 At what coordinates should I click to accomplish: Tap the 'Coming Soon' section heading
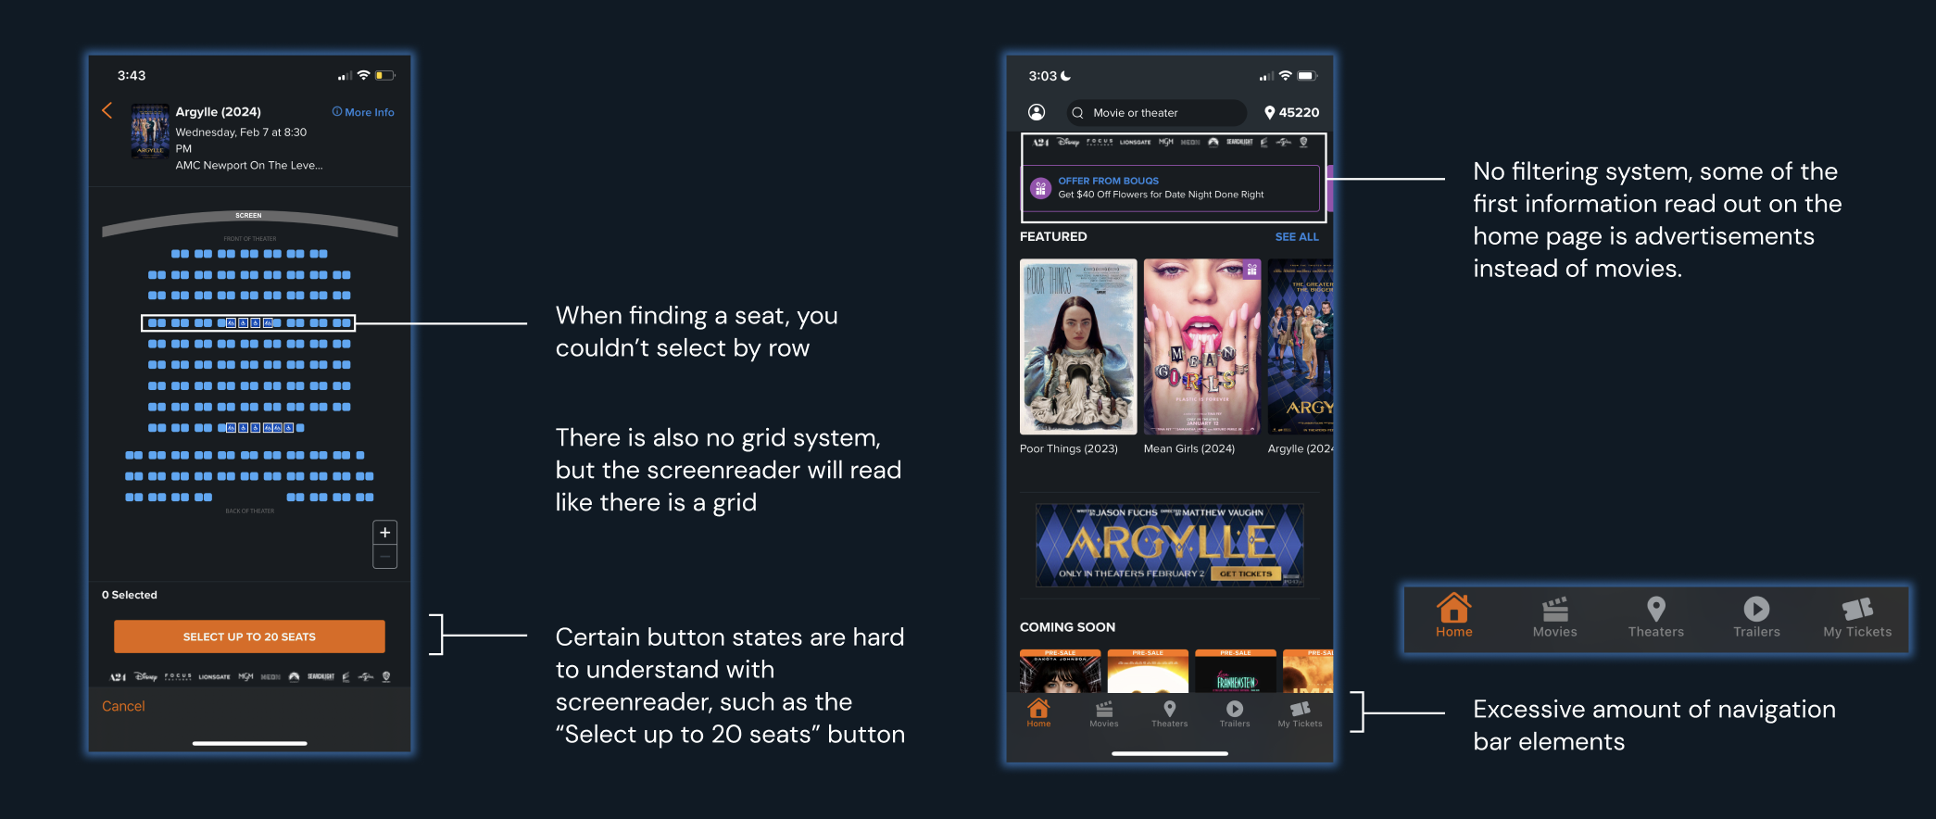(1067, 627)
